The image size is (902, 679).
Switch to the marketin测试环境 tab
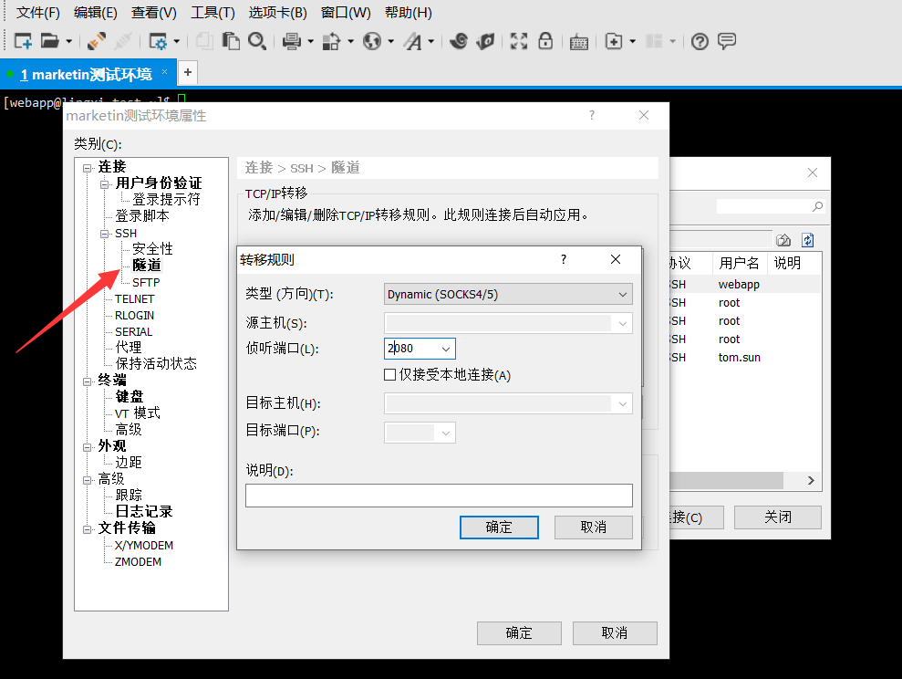click(x=82, y=72)
